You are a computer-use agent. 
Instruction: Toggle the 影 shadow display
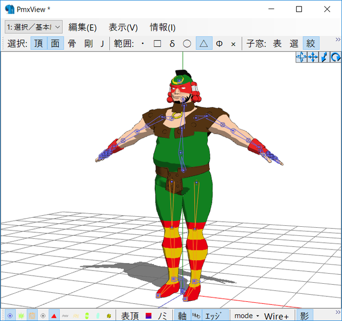304,316
